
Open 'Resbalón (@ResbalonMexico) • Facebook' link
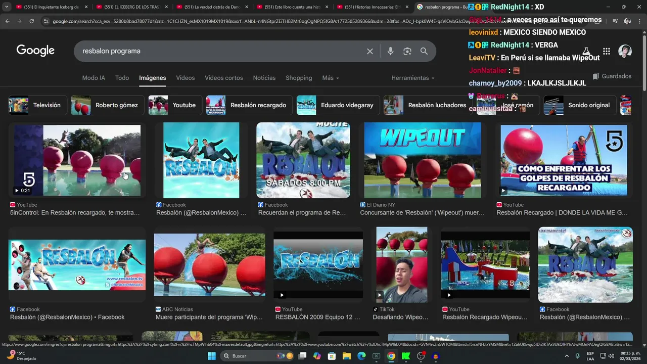click(x=67, y=317)
